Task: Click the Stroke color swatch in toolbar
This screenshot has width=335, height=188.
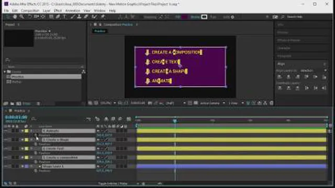Action: 204,17
